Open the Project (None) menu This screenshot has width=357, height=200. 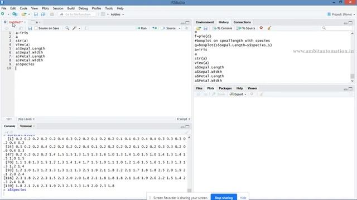341,14
